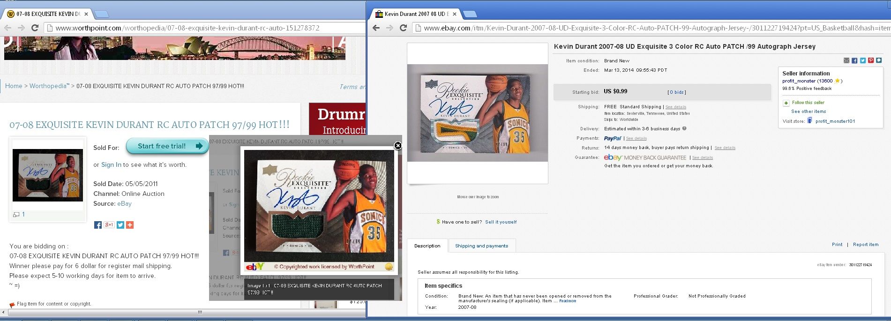Click the Forward arrow in the eBay window

(x=389, y=28)
